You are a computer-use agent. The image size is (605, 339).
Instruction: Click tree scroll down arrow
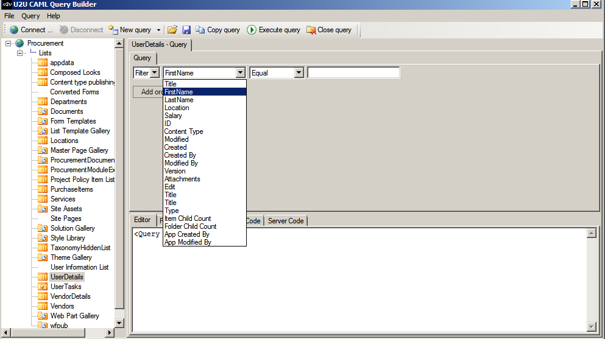(x=119, y=323)
